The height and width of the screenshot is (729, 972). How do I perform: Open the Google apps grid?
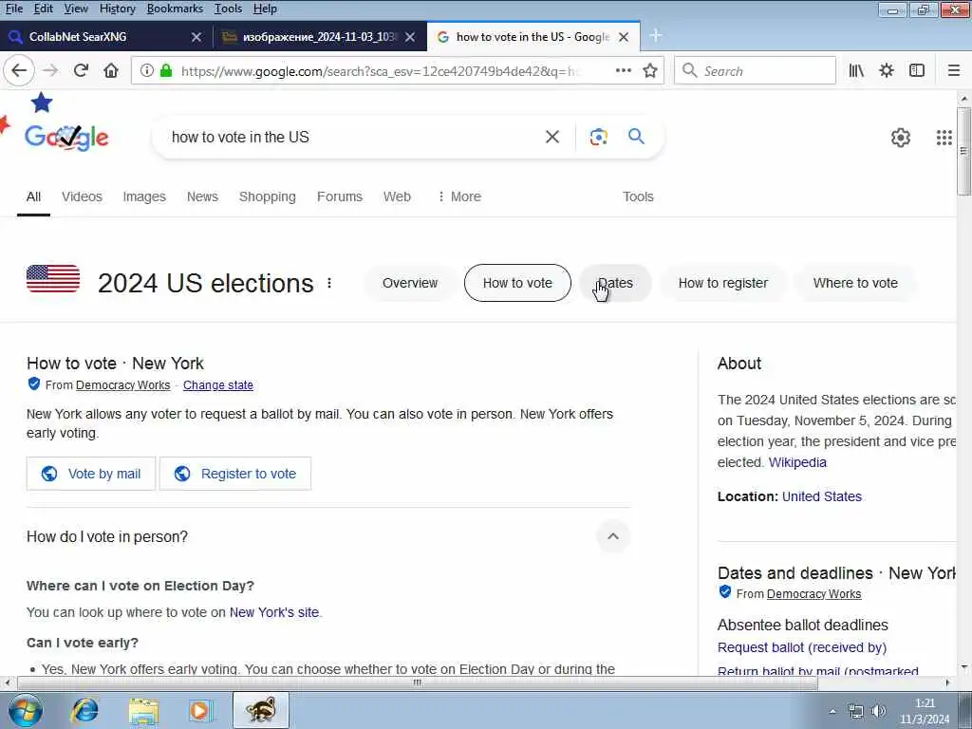[944, 138]
